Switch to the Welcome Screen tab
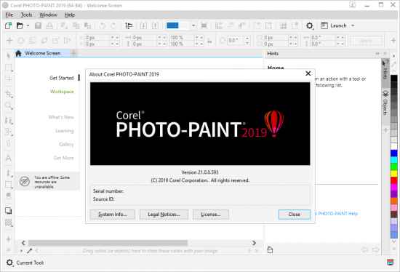This screenshot has height=272, width=400. (42, 53)
